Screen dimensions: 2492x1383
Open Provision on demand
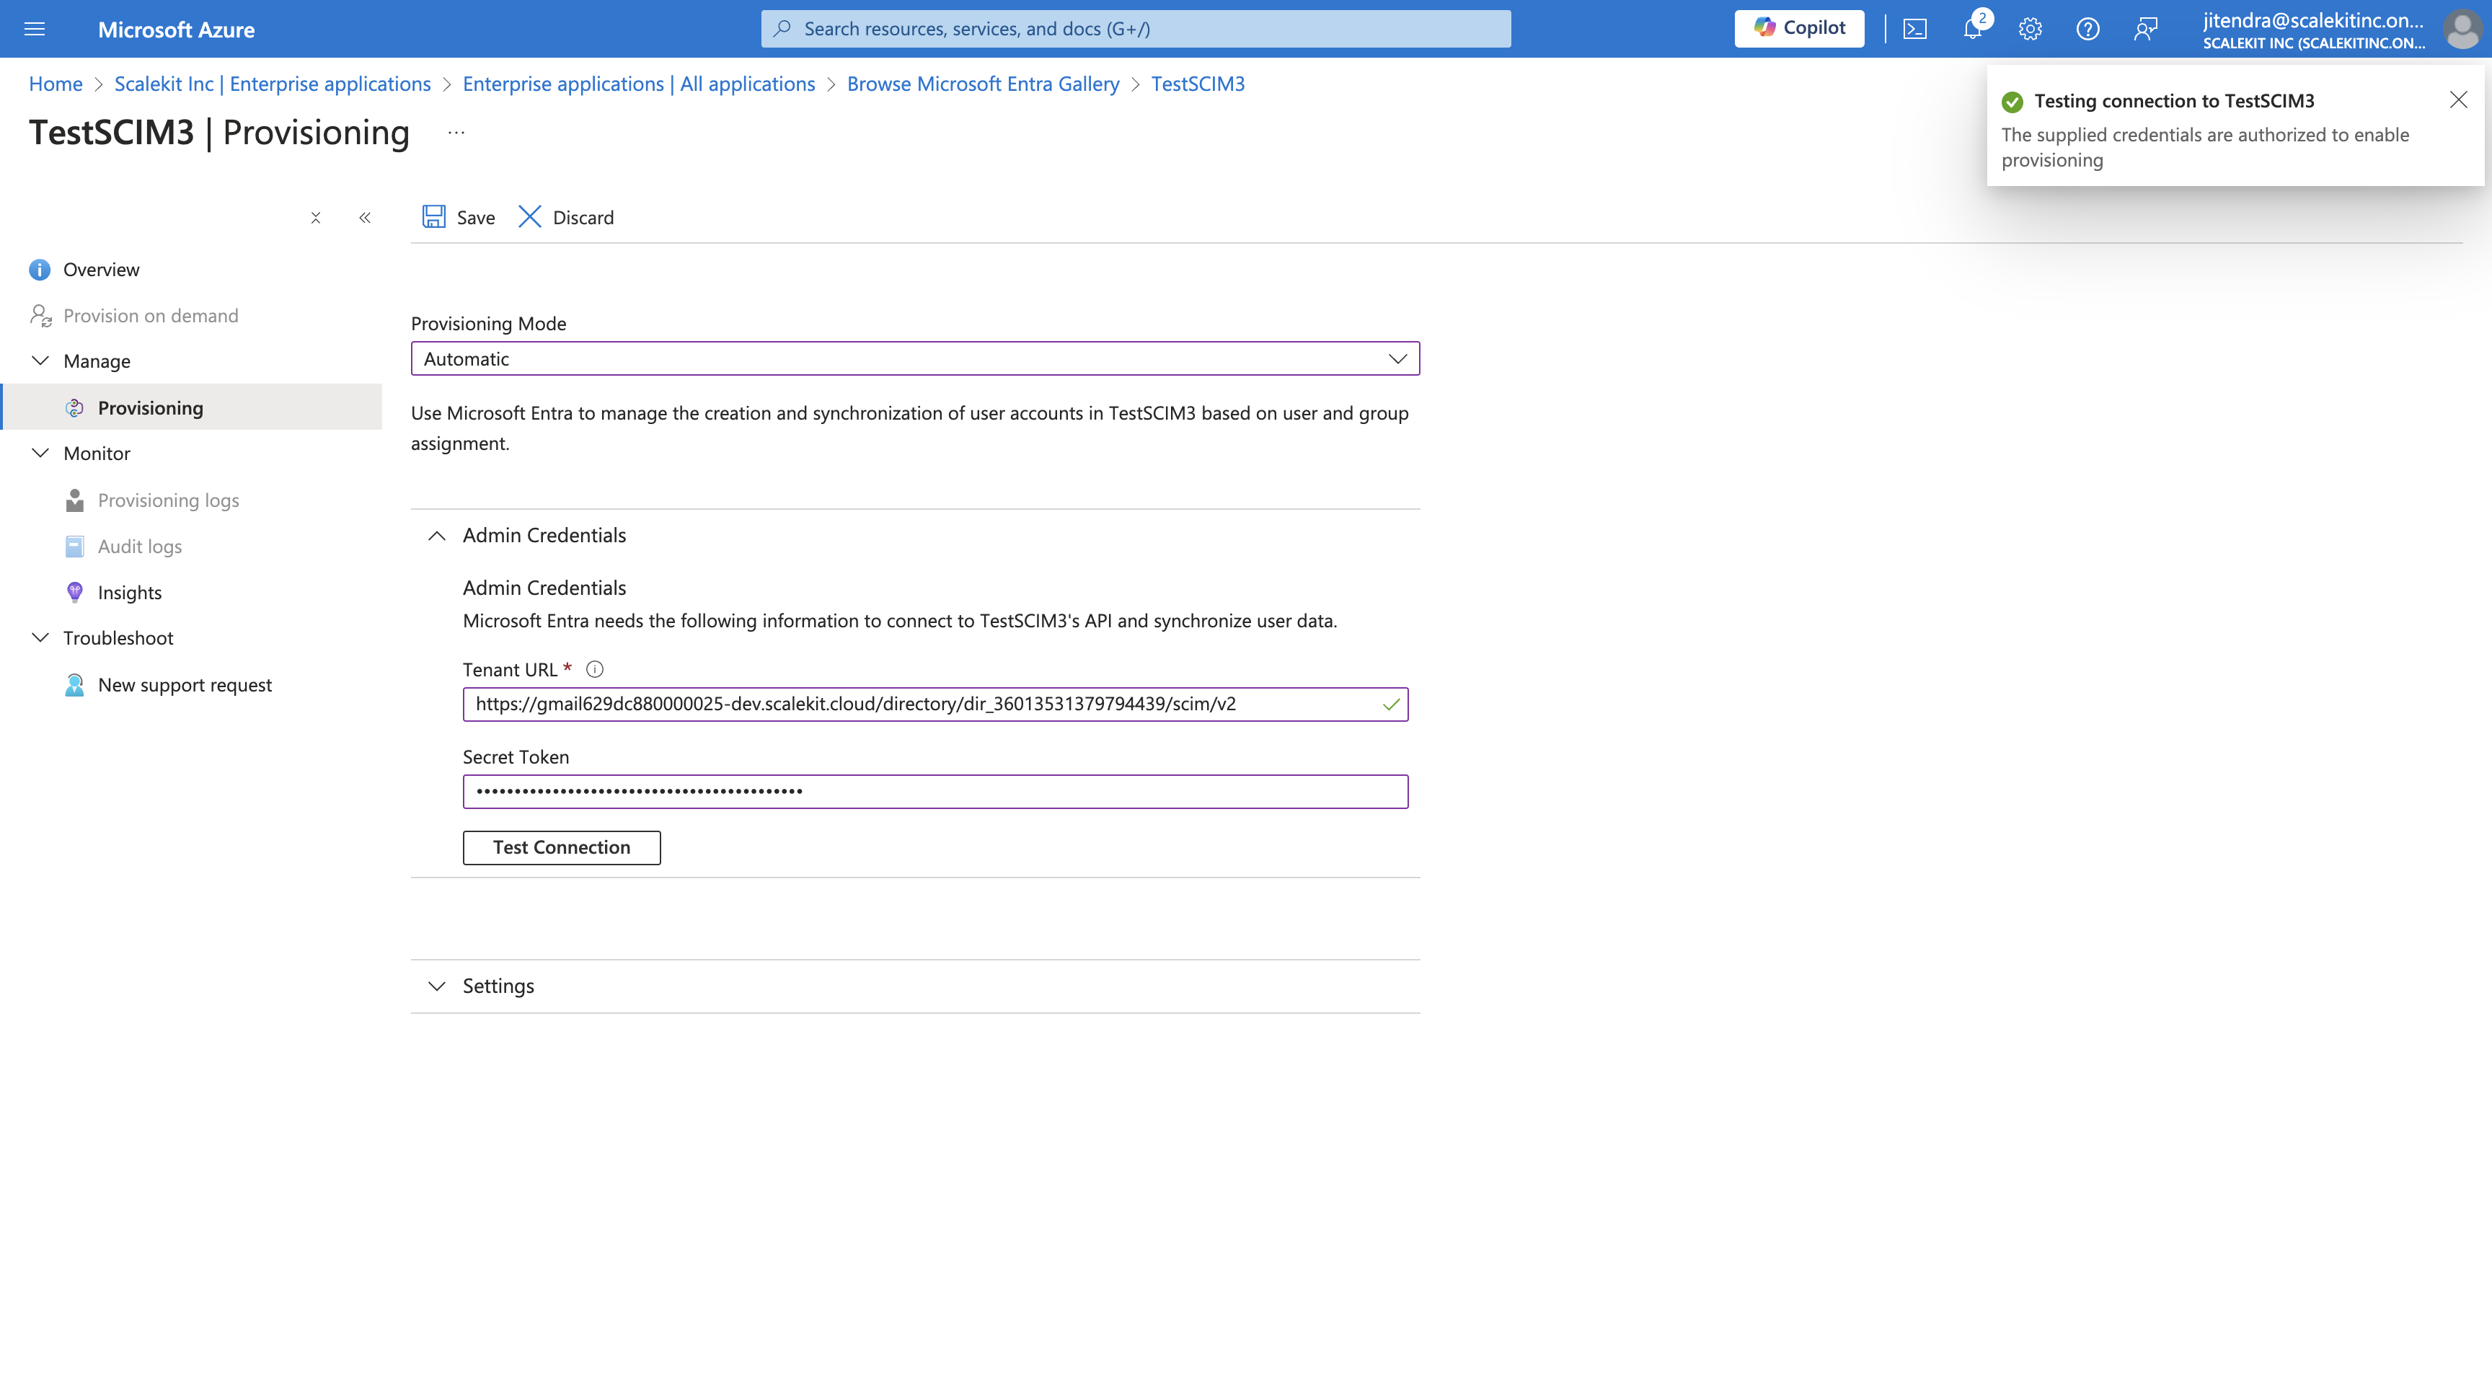150,317
